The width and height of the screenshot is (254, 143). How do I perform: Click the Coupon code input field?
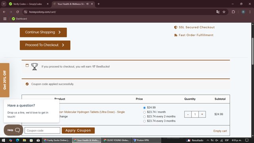point(42,131)
